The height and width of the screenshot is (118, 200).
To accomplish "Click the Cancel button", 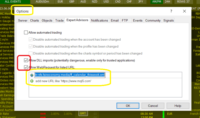I will [153, 106].
